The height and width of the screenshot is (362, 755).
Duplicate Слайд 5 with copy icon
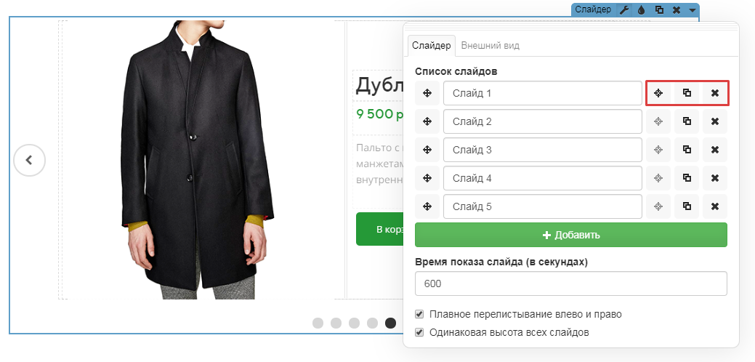click(x=686, y=206)
